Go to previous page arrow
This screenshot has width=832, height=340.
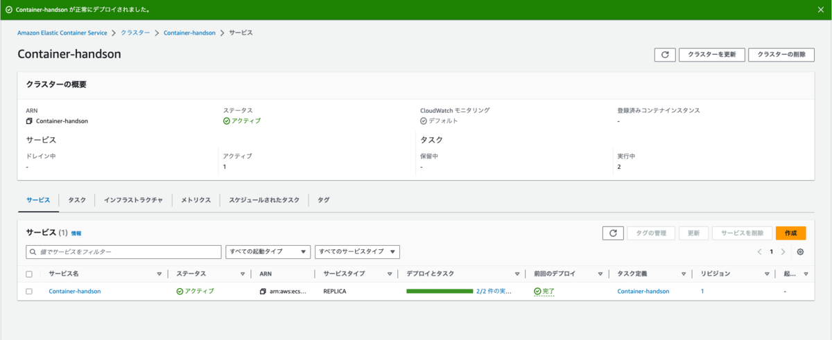click(x=760, y=252)
